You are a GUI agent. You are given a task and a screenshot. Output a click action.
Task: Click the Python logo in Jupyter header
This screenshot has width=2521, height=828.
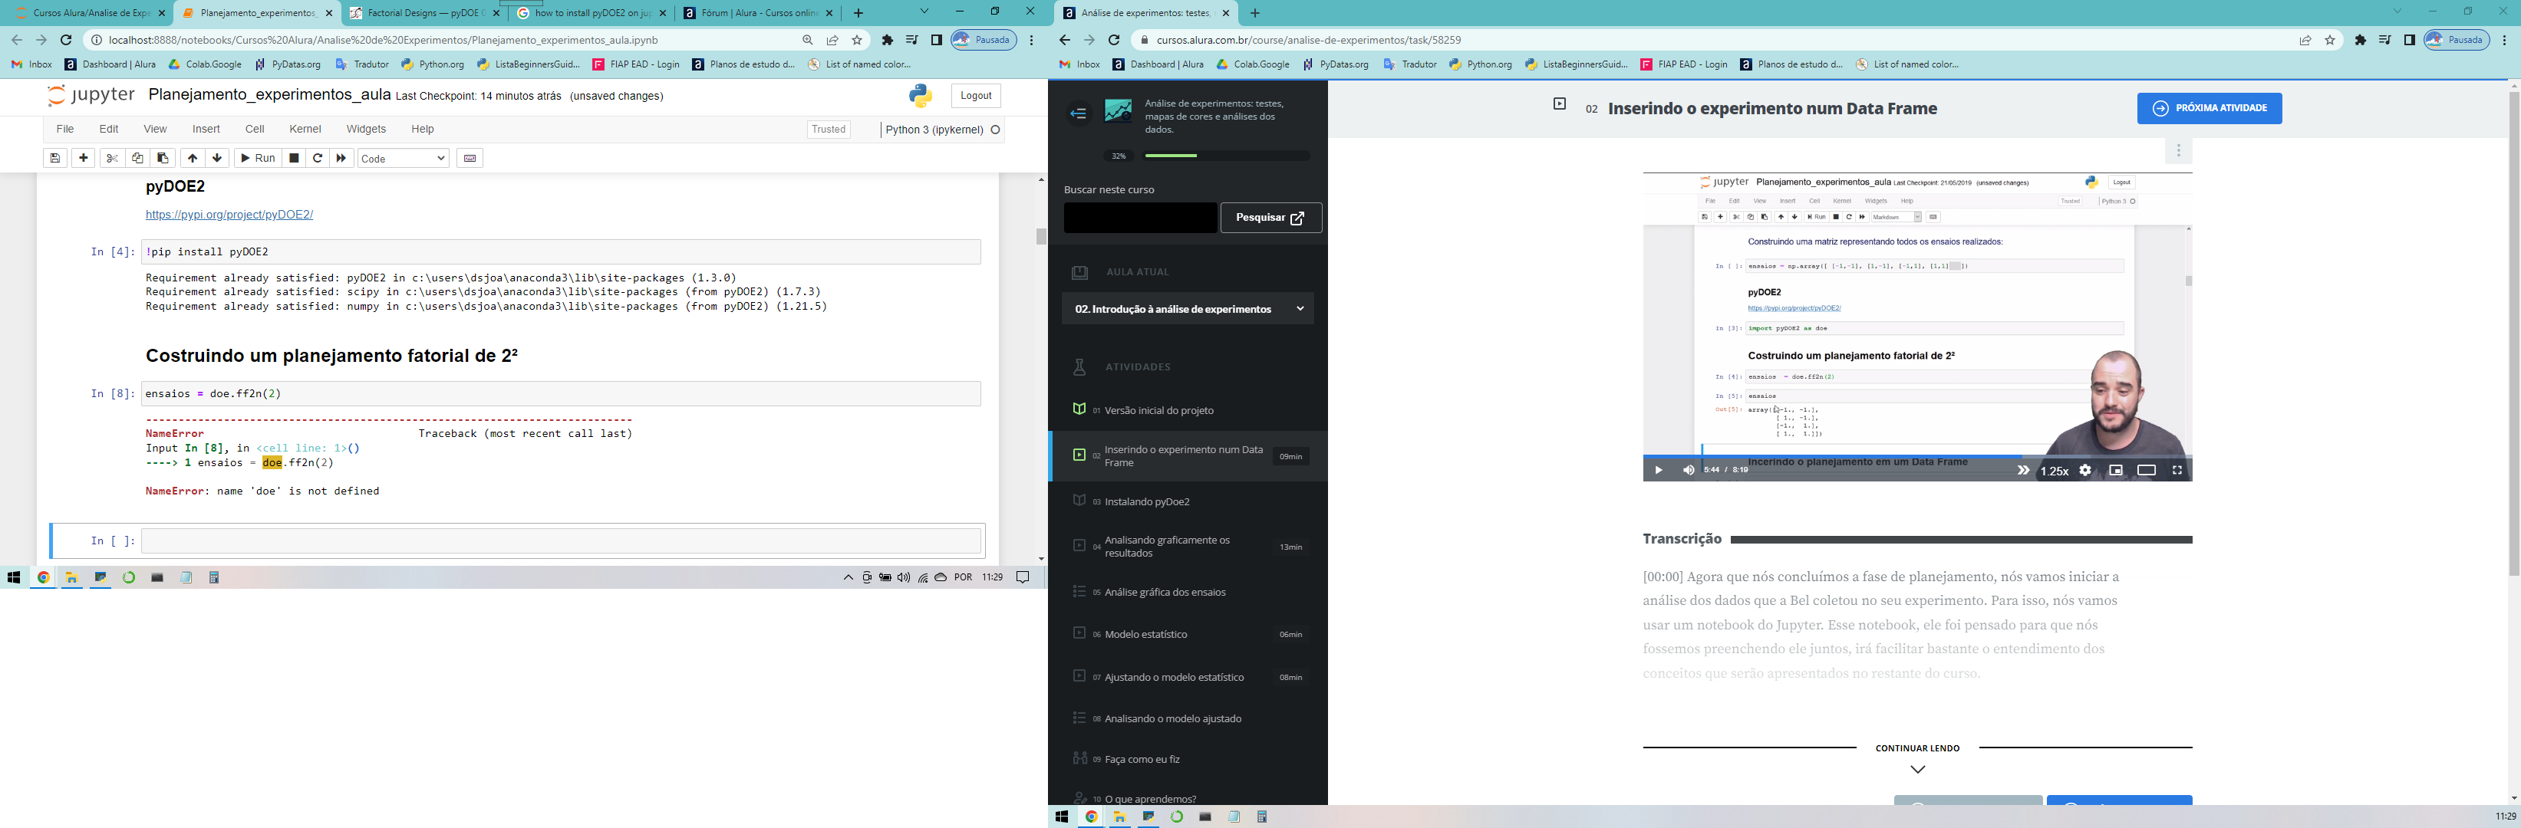pos(920,95)
